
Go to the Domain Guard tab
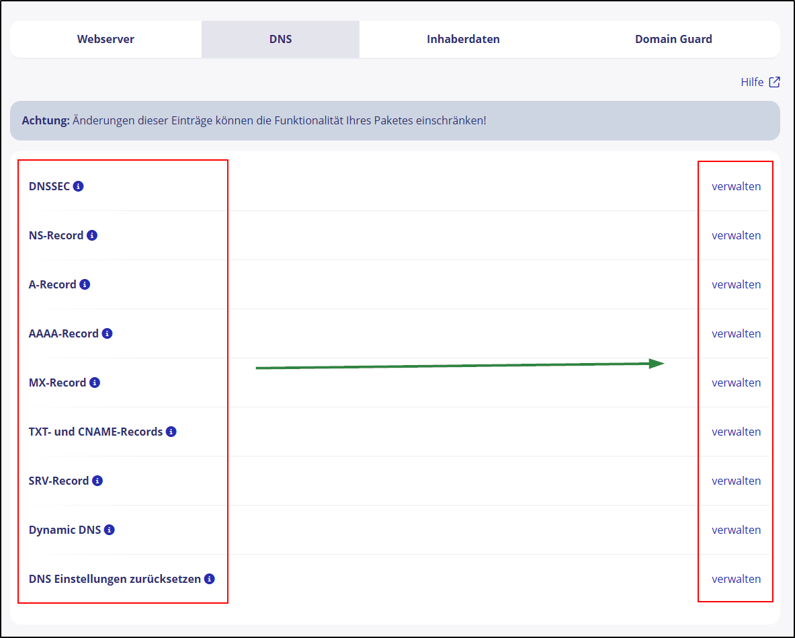(x=673, y=39)
